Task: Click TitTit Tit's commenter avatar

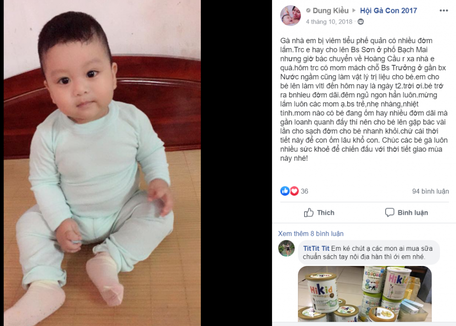Action: coord(286,249)
